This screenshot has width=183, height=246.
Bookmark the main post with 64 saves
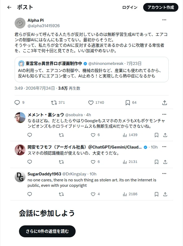[128, 103]
